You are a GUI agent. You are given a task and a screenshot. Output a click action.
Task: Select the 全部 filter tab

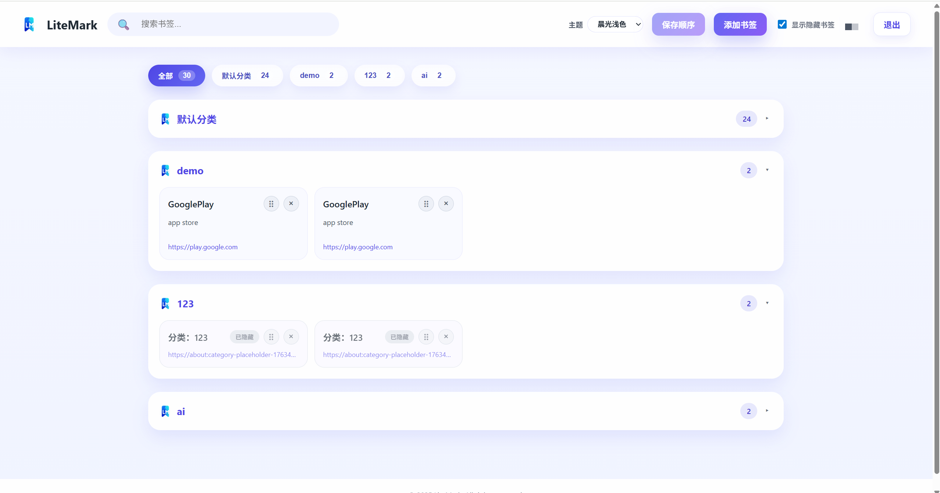[x=177, y=75]
